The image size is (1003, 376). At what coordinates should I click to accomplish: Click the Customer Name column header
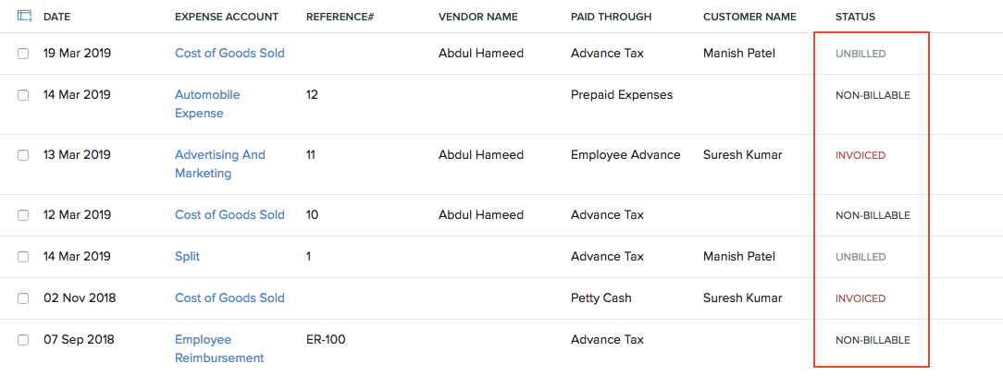click(749, 17)
